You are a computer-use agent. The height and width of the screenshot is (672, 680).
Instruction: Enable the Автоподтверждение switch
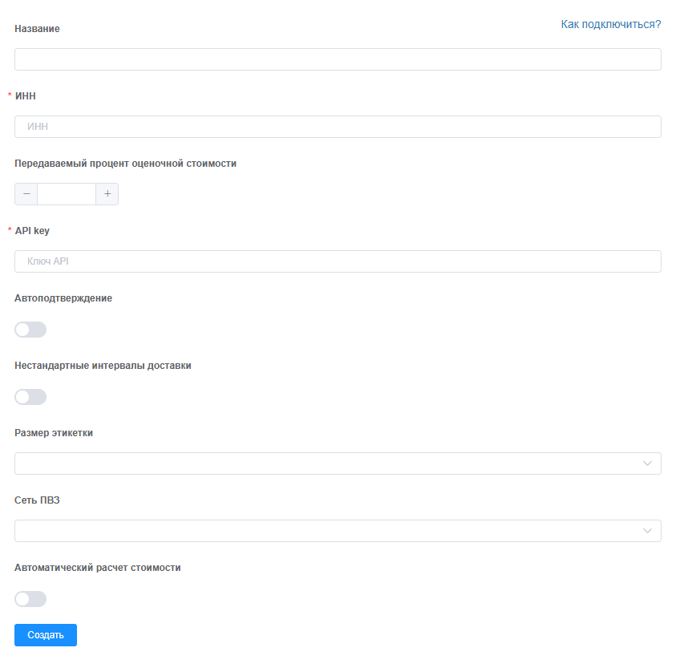30,330
